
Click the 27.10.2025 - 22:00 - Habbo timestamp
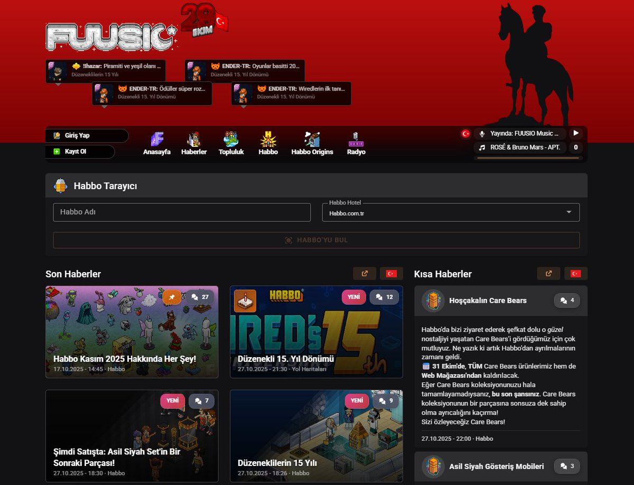coord(457,439)
